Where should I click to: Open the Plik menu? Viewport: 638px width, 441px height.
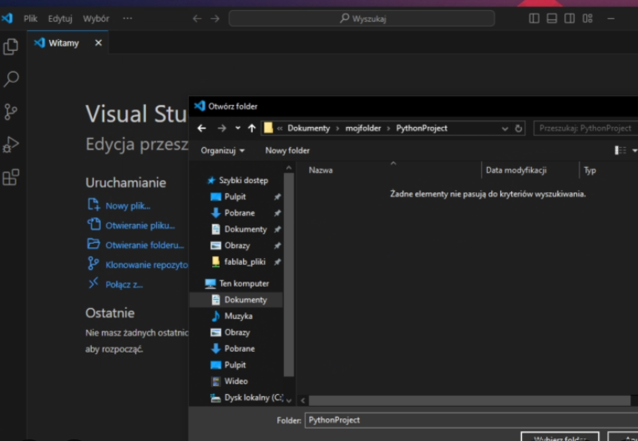point(30,18)
